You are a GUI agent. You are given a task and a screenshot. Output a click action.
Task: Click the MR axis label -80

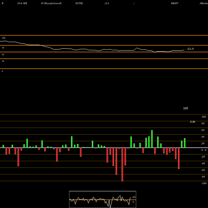(203, 177)
